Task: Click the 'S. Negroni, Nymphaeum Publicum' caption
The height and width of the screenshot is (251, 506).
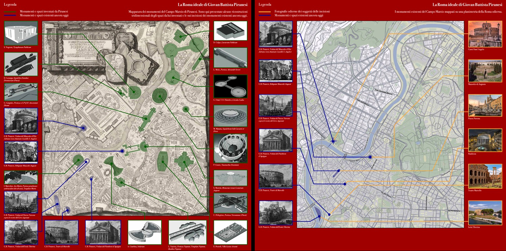Action: click(x=17, y=47)
